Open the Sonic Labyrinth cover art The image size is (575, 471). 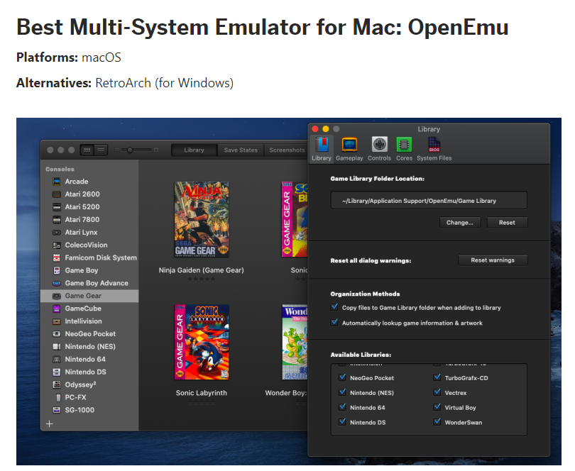coord(202,343)
